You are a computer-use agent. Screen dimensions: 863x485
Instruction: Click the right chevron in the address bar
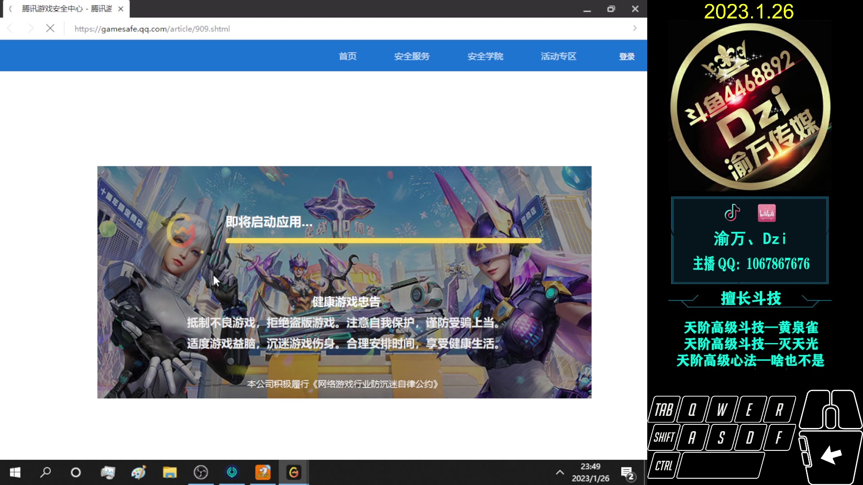click(x=635, y=28)
